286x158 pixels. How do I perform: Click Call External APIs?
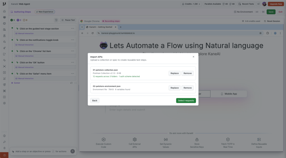tap(135, 143)
